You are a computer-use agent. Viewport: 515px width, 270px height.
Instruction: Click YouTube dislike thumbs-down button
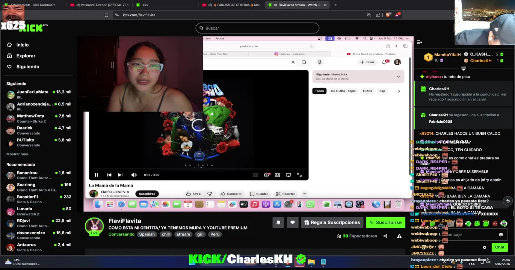pos(210,193)
